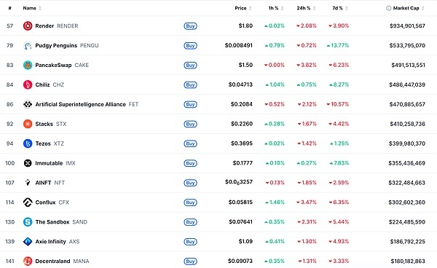Viewport: 437px width, 268px height.
Task: Click the Immutable coin logo
Action: [28, 163]
